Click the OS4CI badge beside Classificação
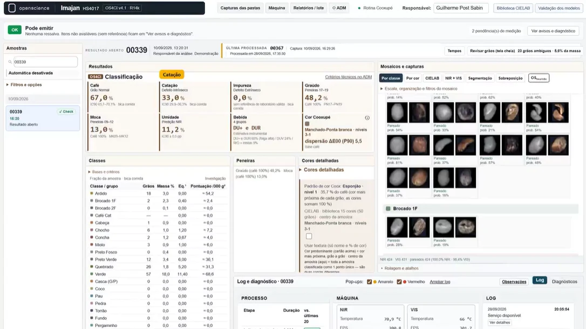The height and width of the screenshot is (329, 586). [96, 77]
